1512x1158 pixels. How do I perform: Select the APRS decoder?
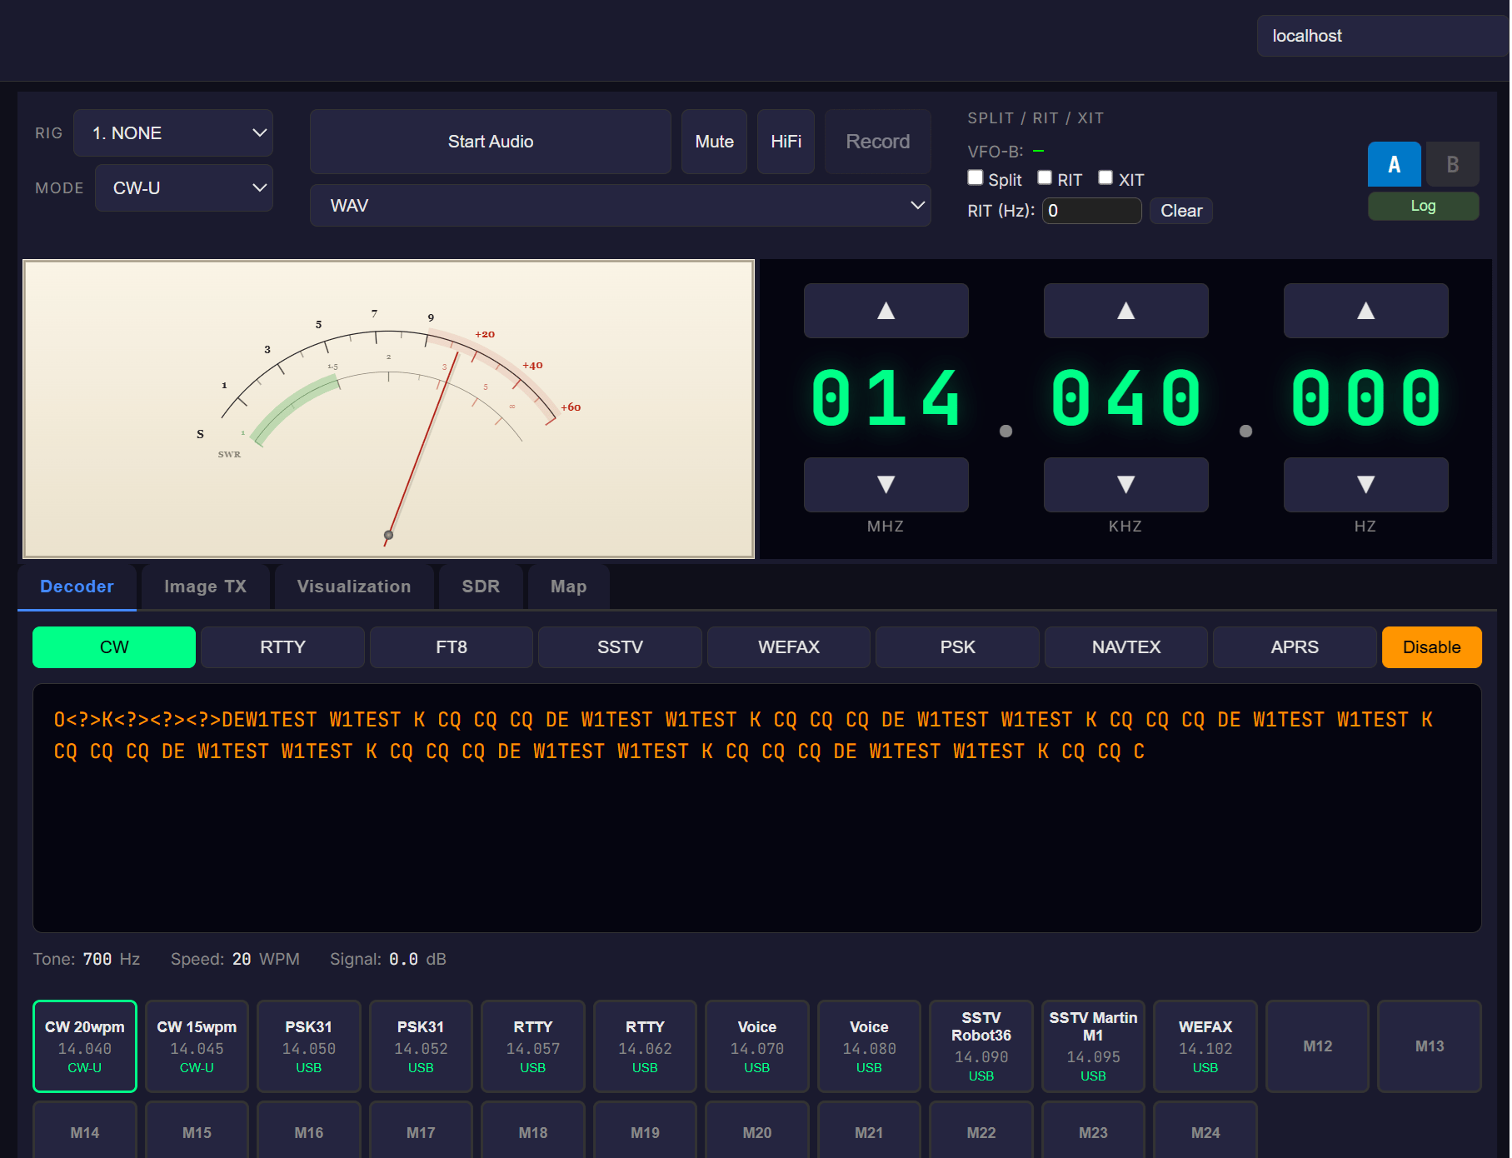coord(1294,647)
